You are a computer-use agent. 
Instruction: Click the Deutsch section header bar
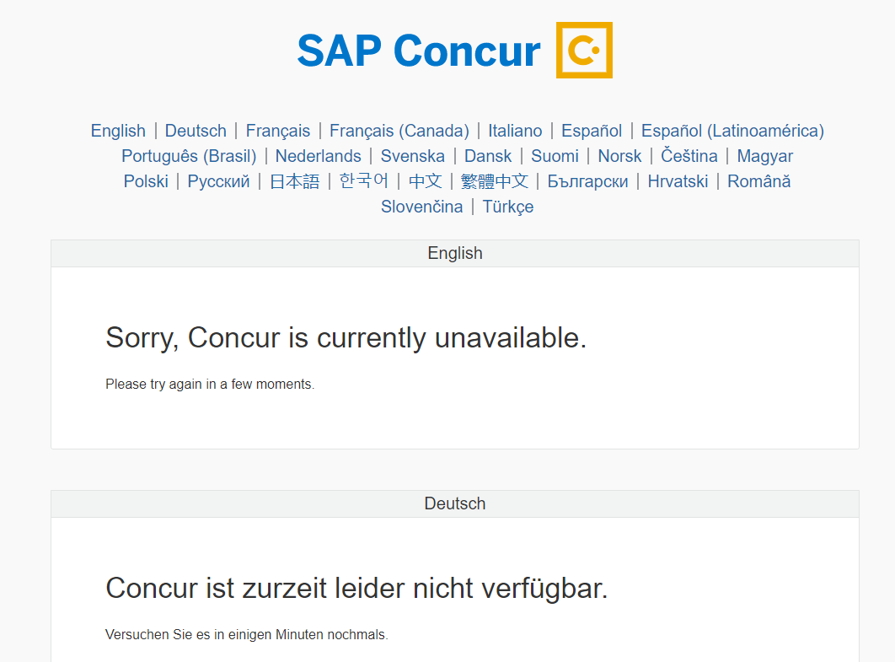[455, 503]
